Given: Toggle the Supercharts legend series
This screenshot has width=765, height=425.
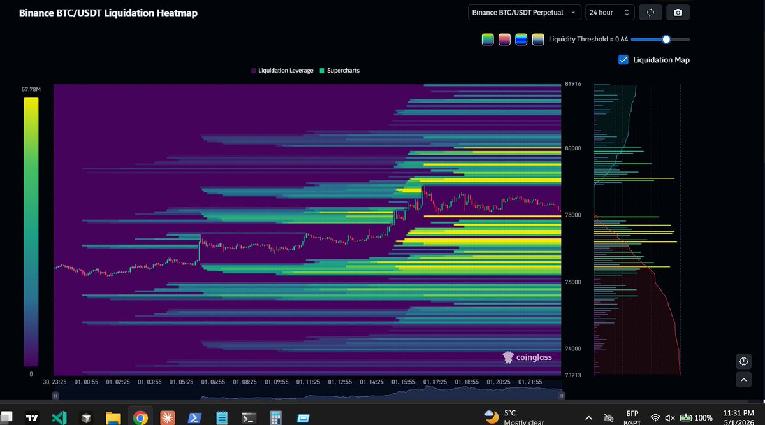Looking at the screenshot, I should click(339, 71).
